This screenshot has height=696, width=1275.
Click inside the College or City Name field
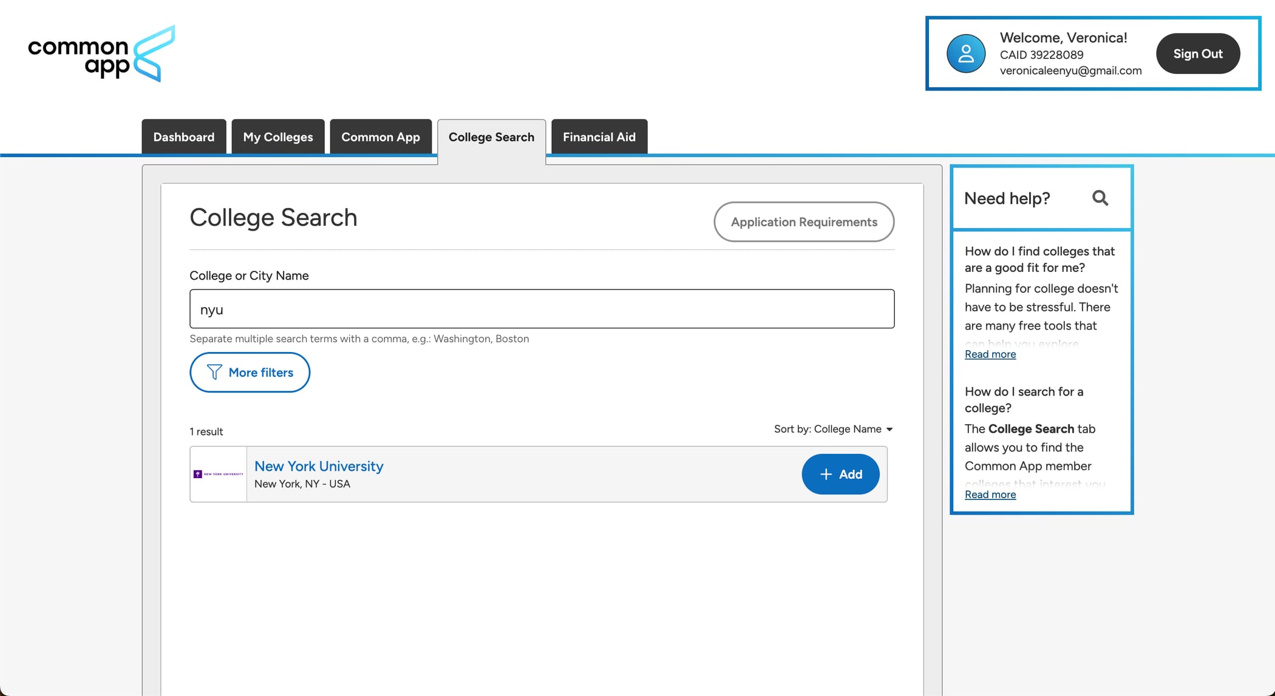[542, 309]
